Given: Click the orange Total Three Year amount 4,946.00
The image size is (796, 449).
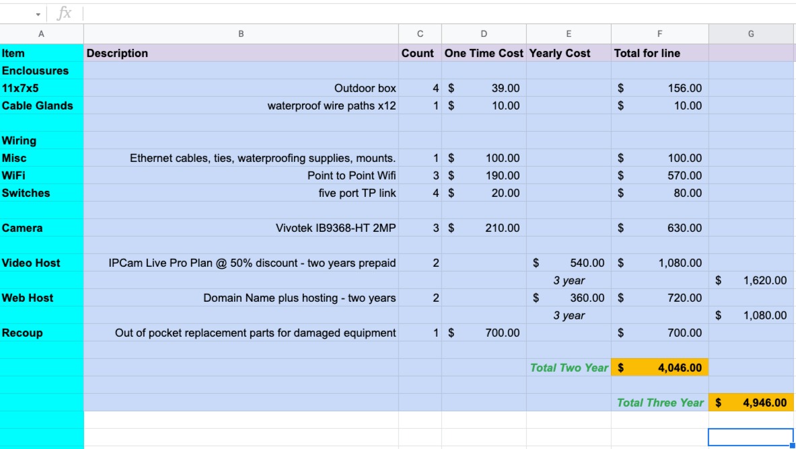Looking at the screenshot, I should pyautogui.click(x=751, y=403).
